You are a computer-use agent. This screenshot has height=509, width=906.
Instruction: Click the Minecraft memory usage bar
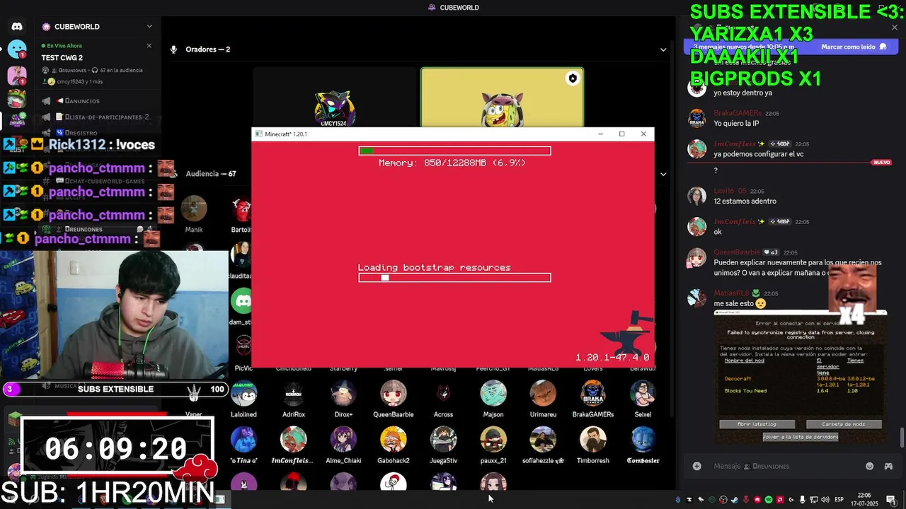pyautogui.click(x=454, y=151)
